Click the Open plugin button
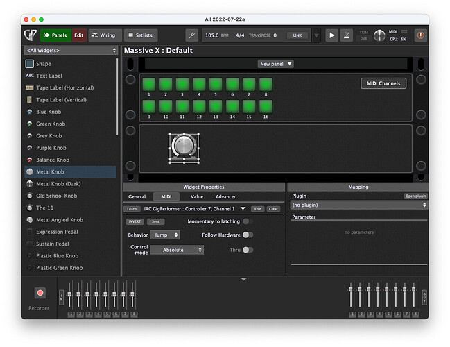 pos(415,196)
